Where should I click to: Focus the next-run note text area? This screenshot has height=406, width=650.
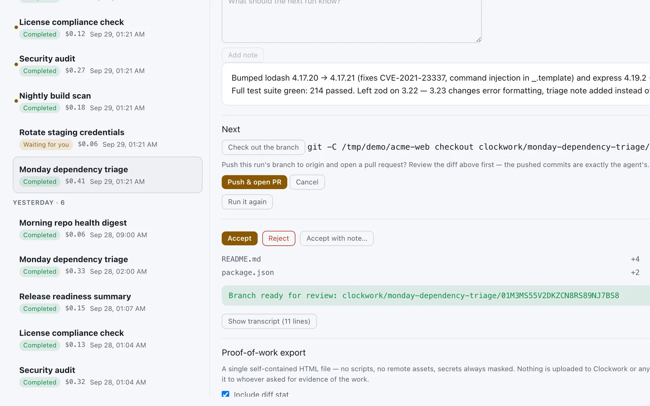pos(351,20)
